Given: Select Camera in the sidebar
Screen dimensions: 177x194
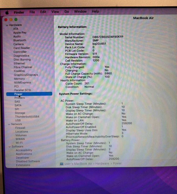Looking at the screenshot, I should 19,44.
